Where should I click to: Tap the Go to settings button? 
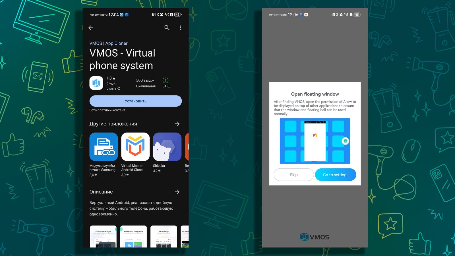coord(336,175)
